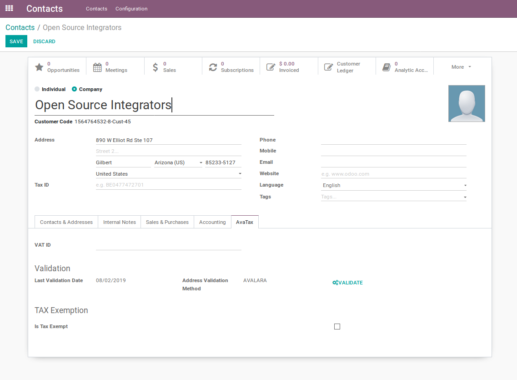517x380 pixels.
Task: Enable the Is Tax Exempt checkbox
Action: pos(337,326)
